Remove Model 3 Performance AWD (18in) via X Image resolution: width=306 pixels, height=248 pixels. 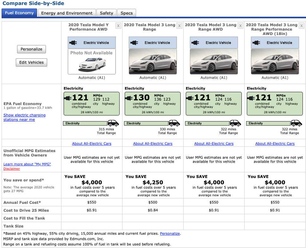pos(302,26)
